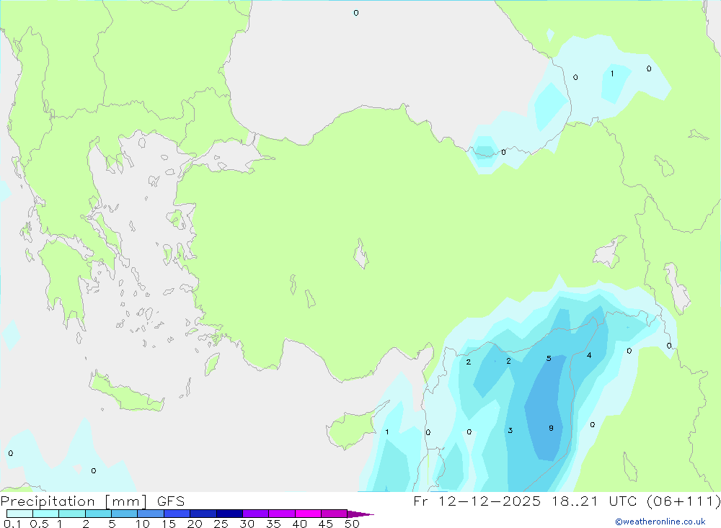Click the legend label '20'
The width and height of the screenshot is (721, 528).
[x=195, y=524]
